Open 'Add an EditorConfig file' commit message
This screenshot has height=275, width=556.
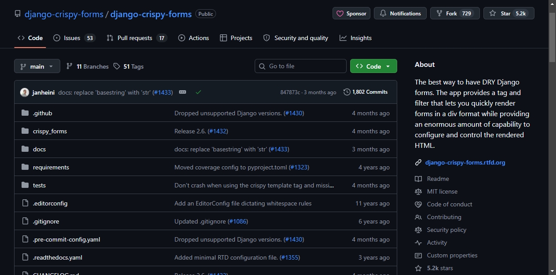pyautogui.click(x=243, y=203)
